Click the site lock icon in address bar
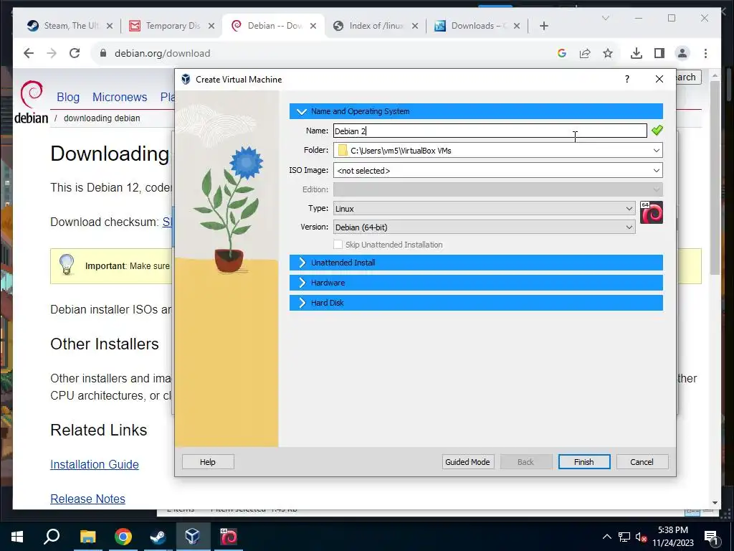Image resolution: width=734 pixels, height=551 pixels. pos(103,53)
